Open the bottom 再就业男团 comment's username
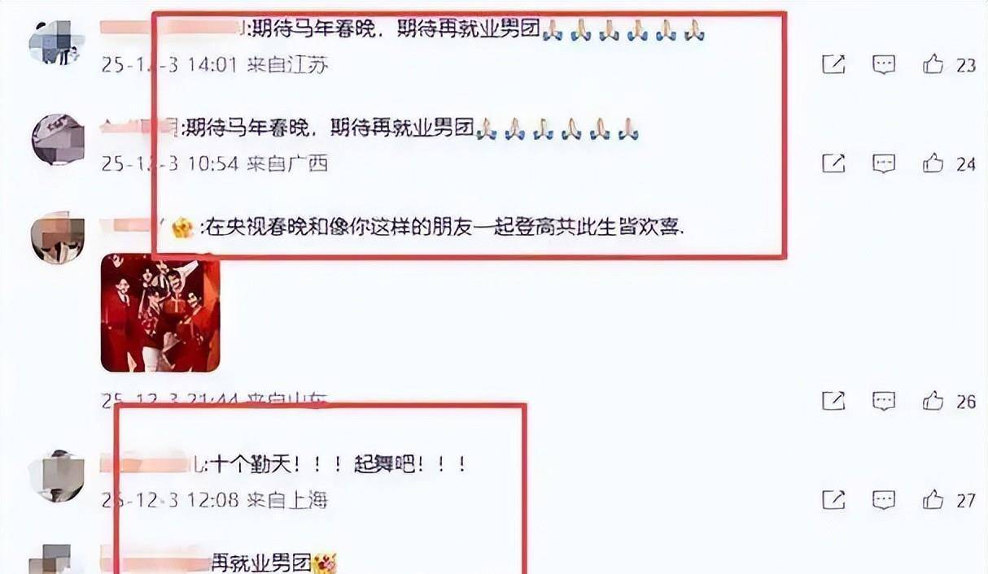988x574 pixels. click(156, 561)
